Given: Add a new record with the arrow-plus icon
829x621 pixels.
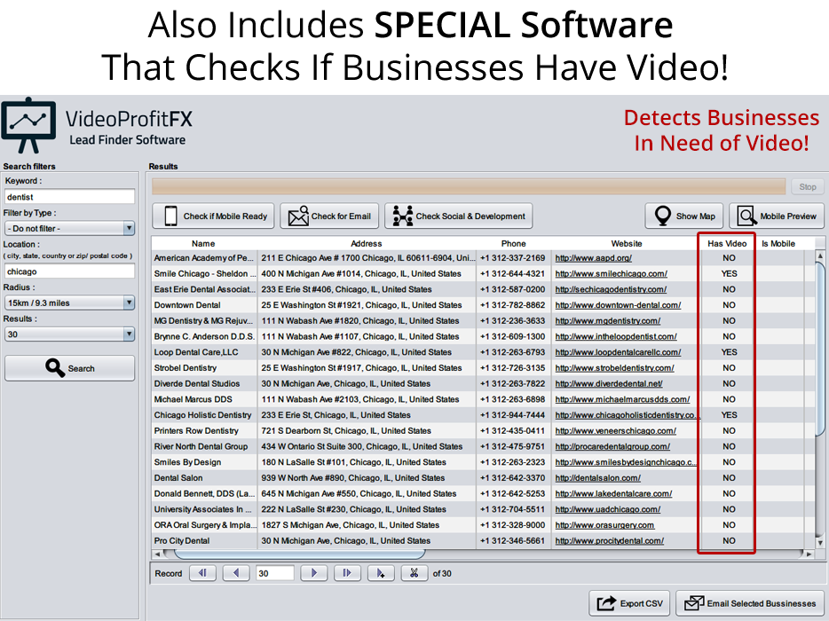Looking at the screenshot, I should click(x=381, y=573).
